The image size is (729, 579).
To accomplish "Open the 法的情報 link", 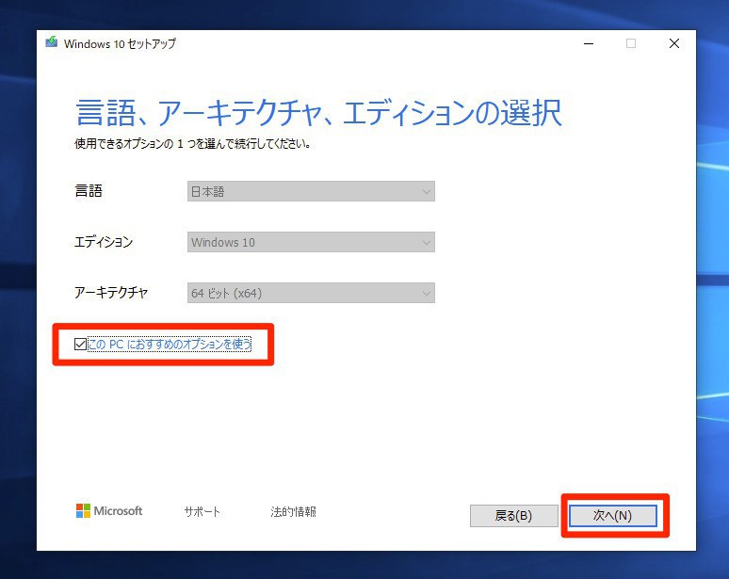I will click(x=293, y=511).
